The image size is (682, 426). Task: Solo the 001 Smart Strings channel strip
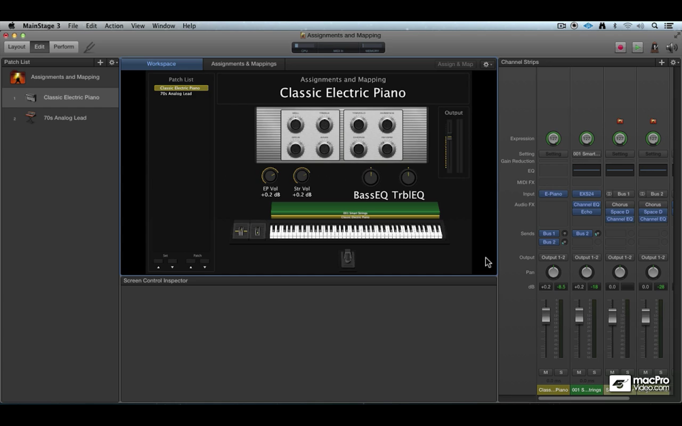click(594, 372)
